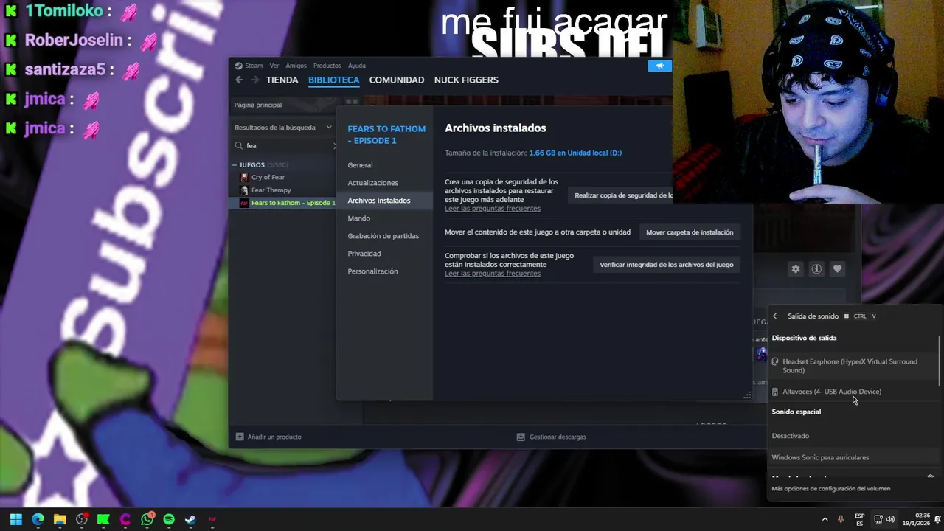The width and height of the screenshot is (944, 531).
Task: Select Grabación de partidas section
Action: click(x=384, y=236)
